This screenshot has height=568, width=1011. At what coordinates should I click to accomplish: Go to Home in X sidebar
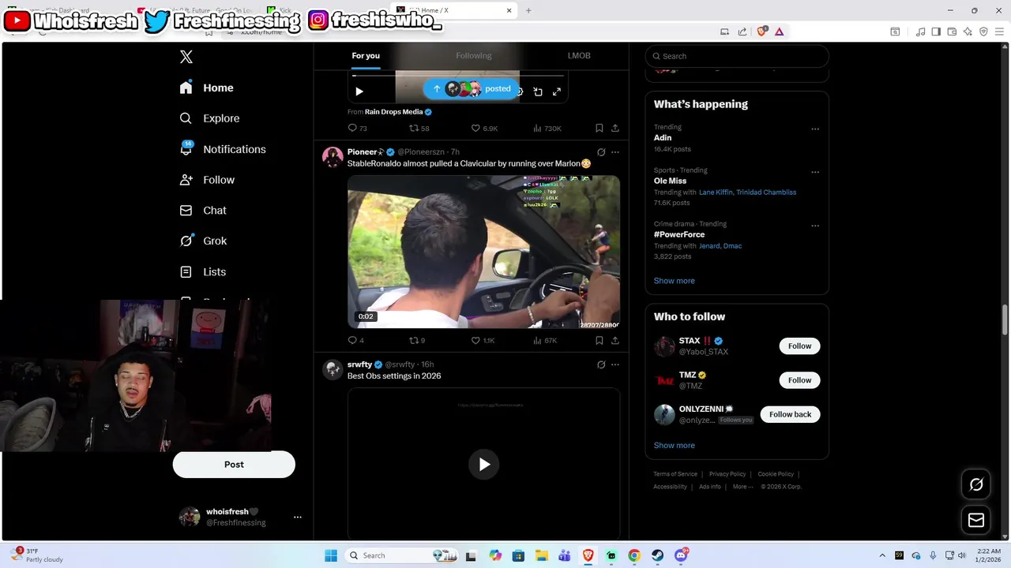click(206, 88)
